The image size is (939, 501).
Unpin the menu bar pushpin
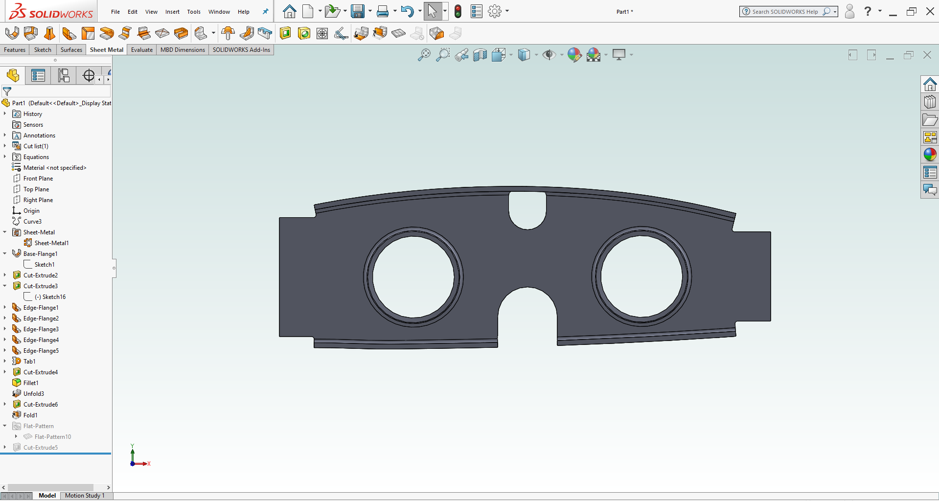[265, 11]
